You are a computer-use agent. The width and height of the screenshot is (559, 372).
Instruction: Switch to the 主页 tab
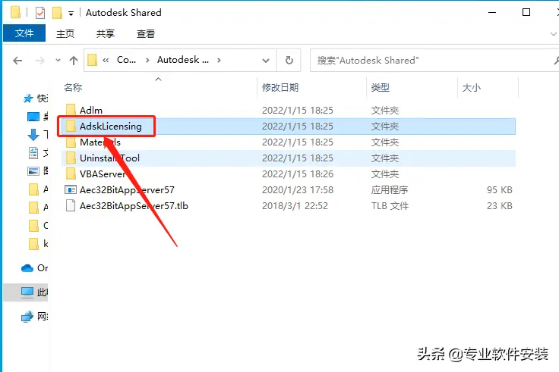65,34
